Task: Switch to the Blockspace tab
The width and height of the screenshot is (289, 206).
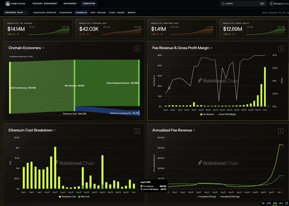Action: pos(66,12)
